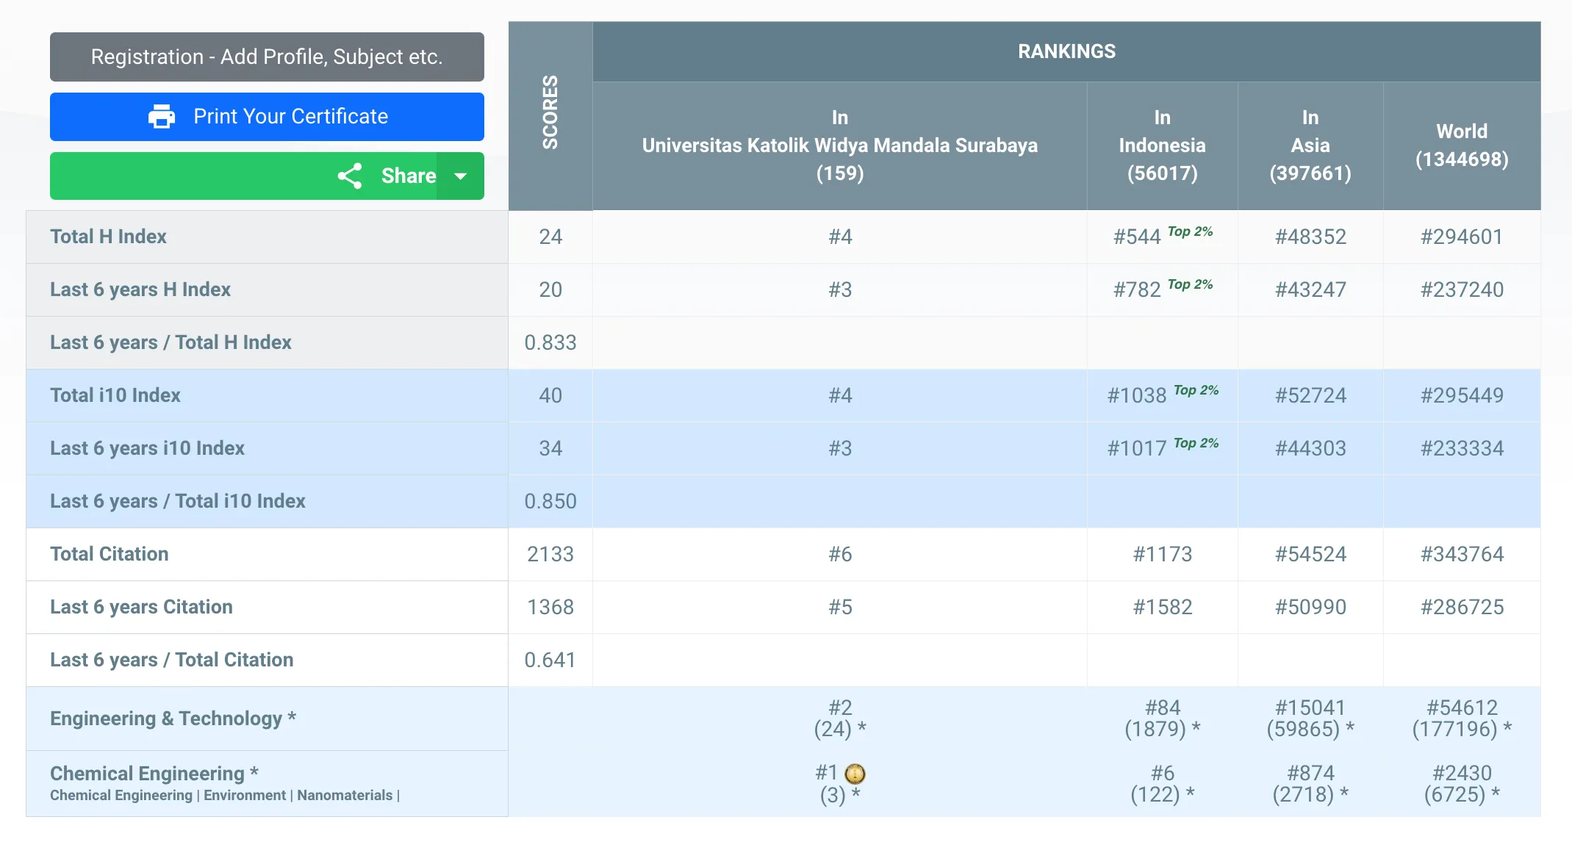Click the In Asia column header

pos(1310,145)
